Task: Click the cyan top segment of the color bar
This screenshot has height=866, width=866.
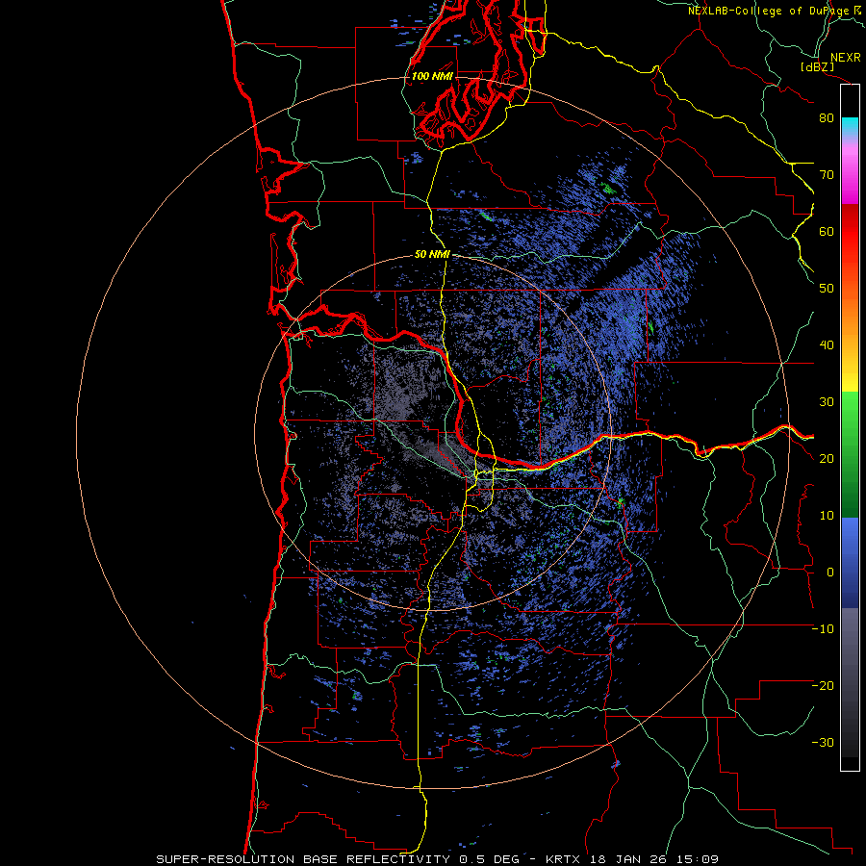Action: tap(850, 126)
